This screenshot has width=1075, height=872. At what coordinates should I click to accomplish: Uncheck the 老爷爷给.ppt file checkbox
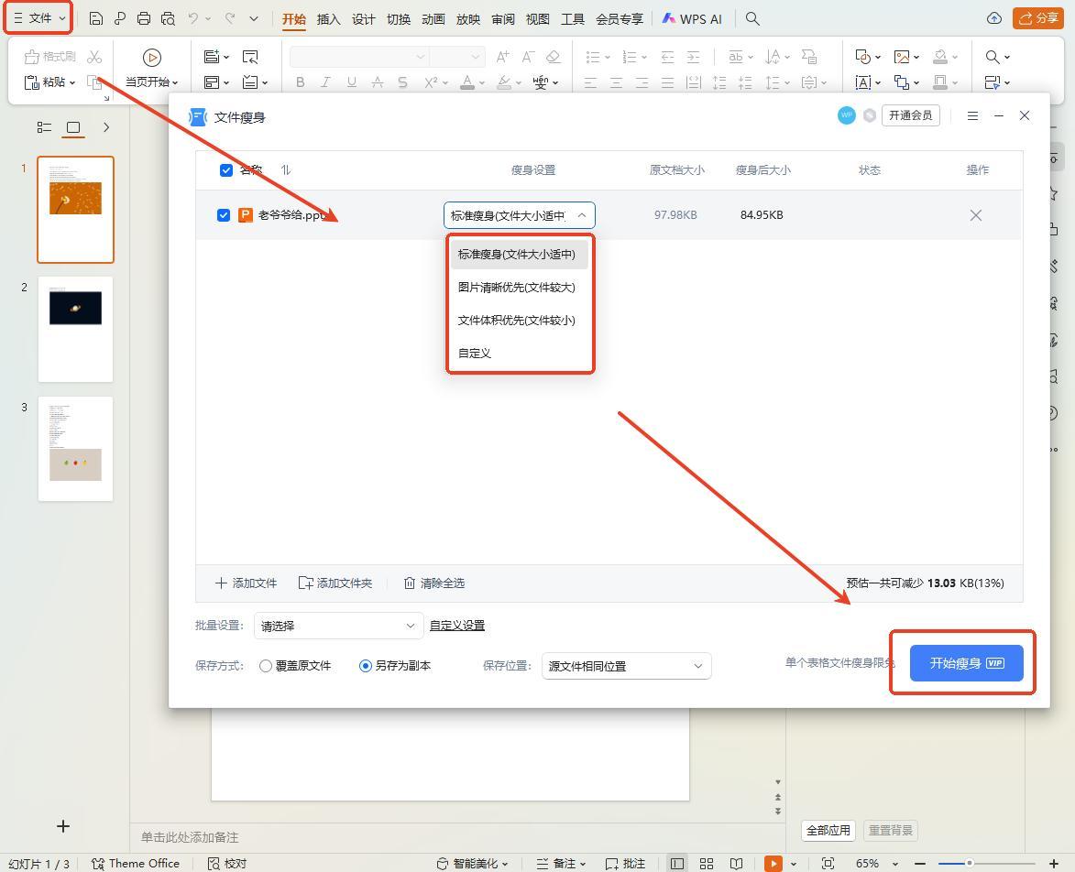(224, 215)
